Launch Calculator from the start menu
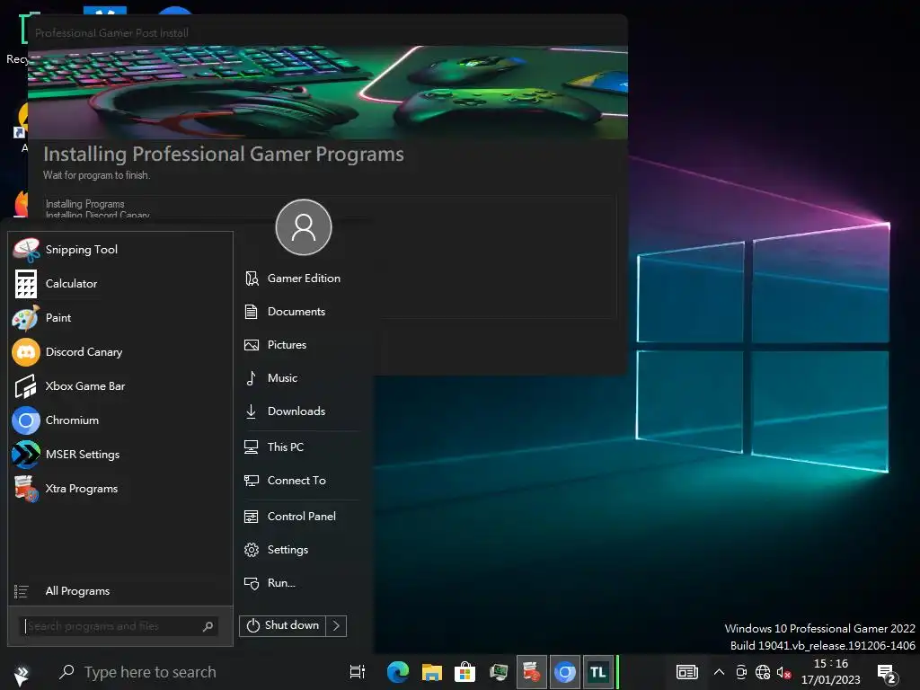The height and width of the screenshot is (690, 920). click(120, 283)
